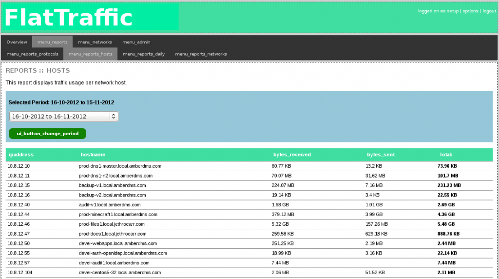Click the FlatTraffic logo banner
Viewport: 499px width, 279px height.
click(x=91, y=18)
